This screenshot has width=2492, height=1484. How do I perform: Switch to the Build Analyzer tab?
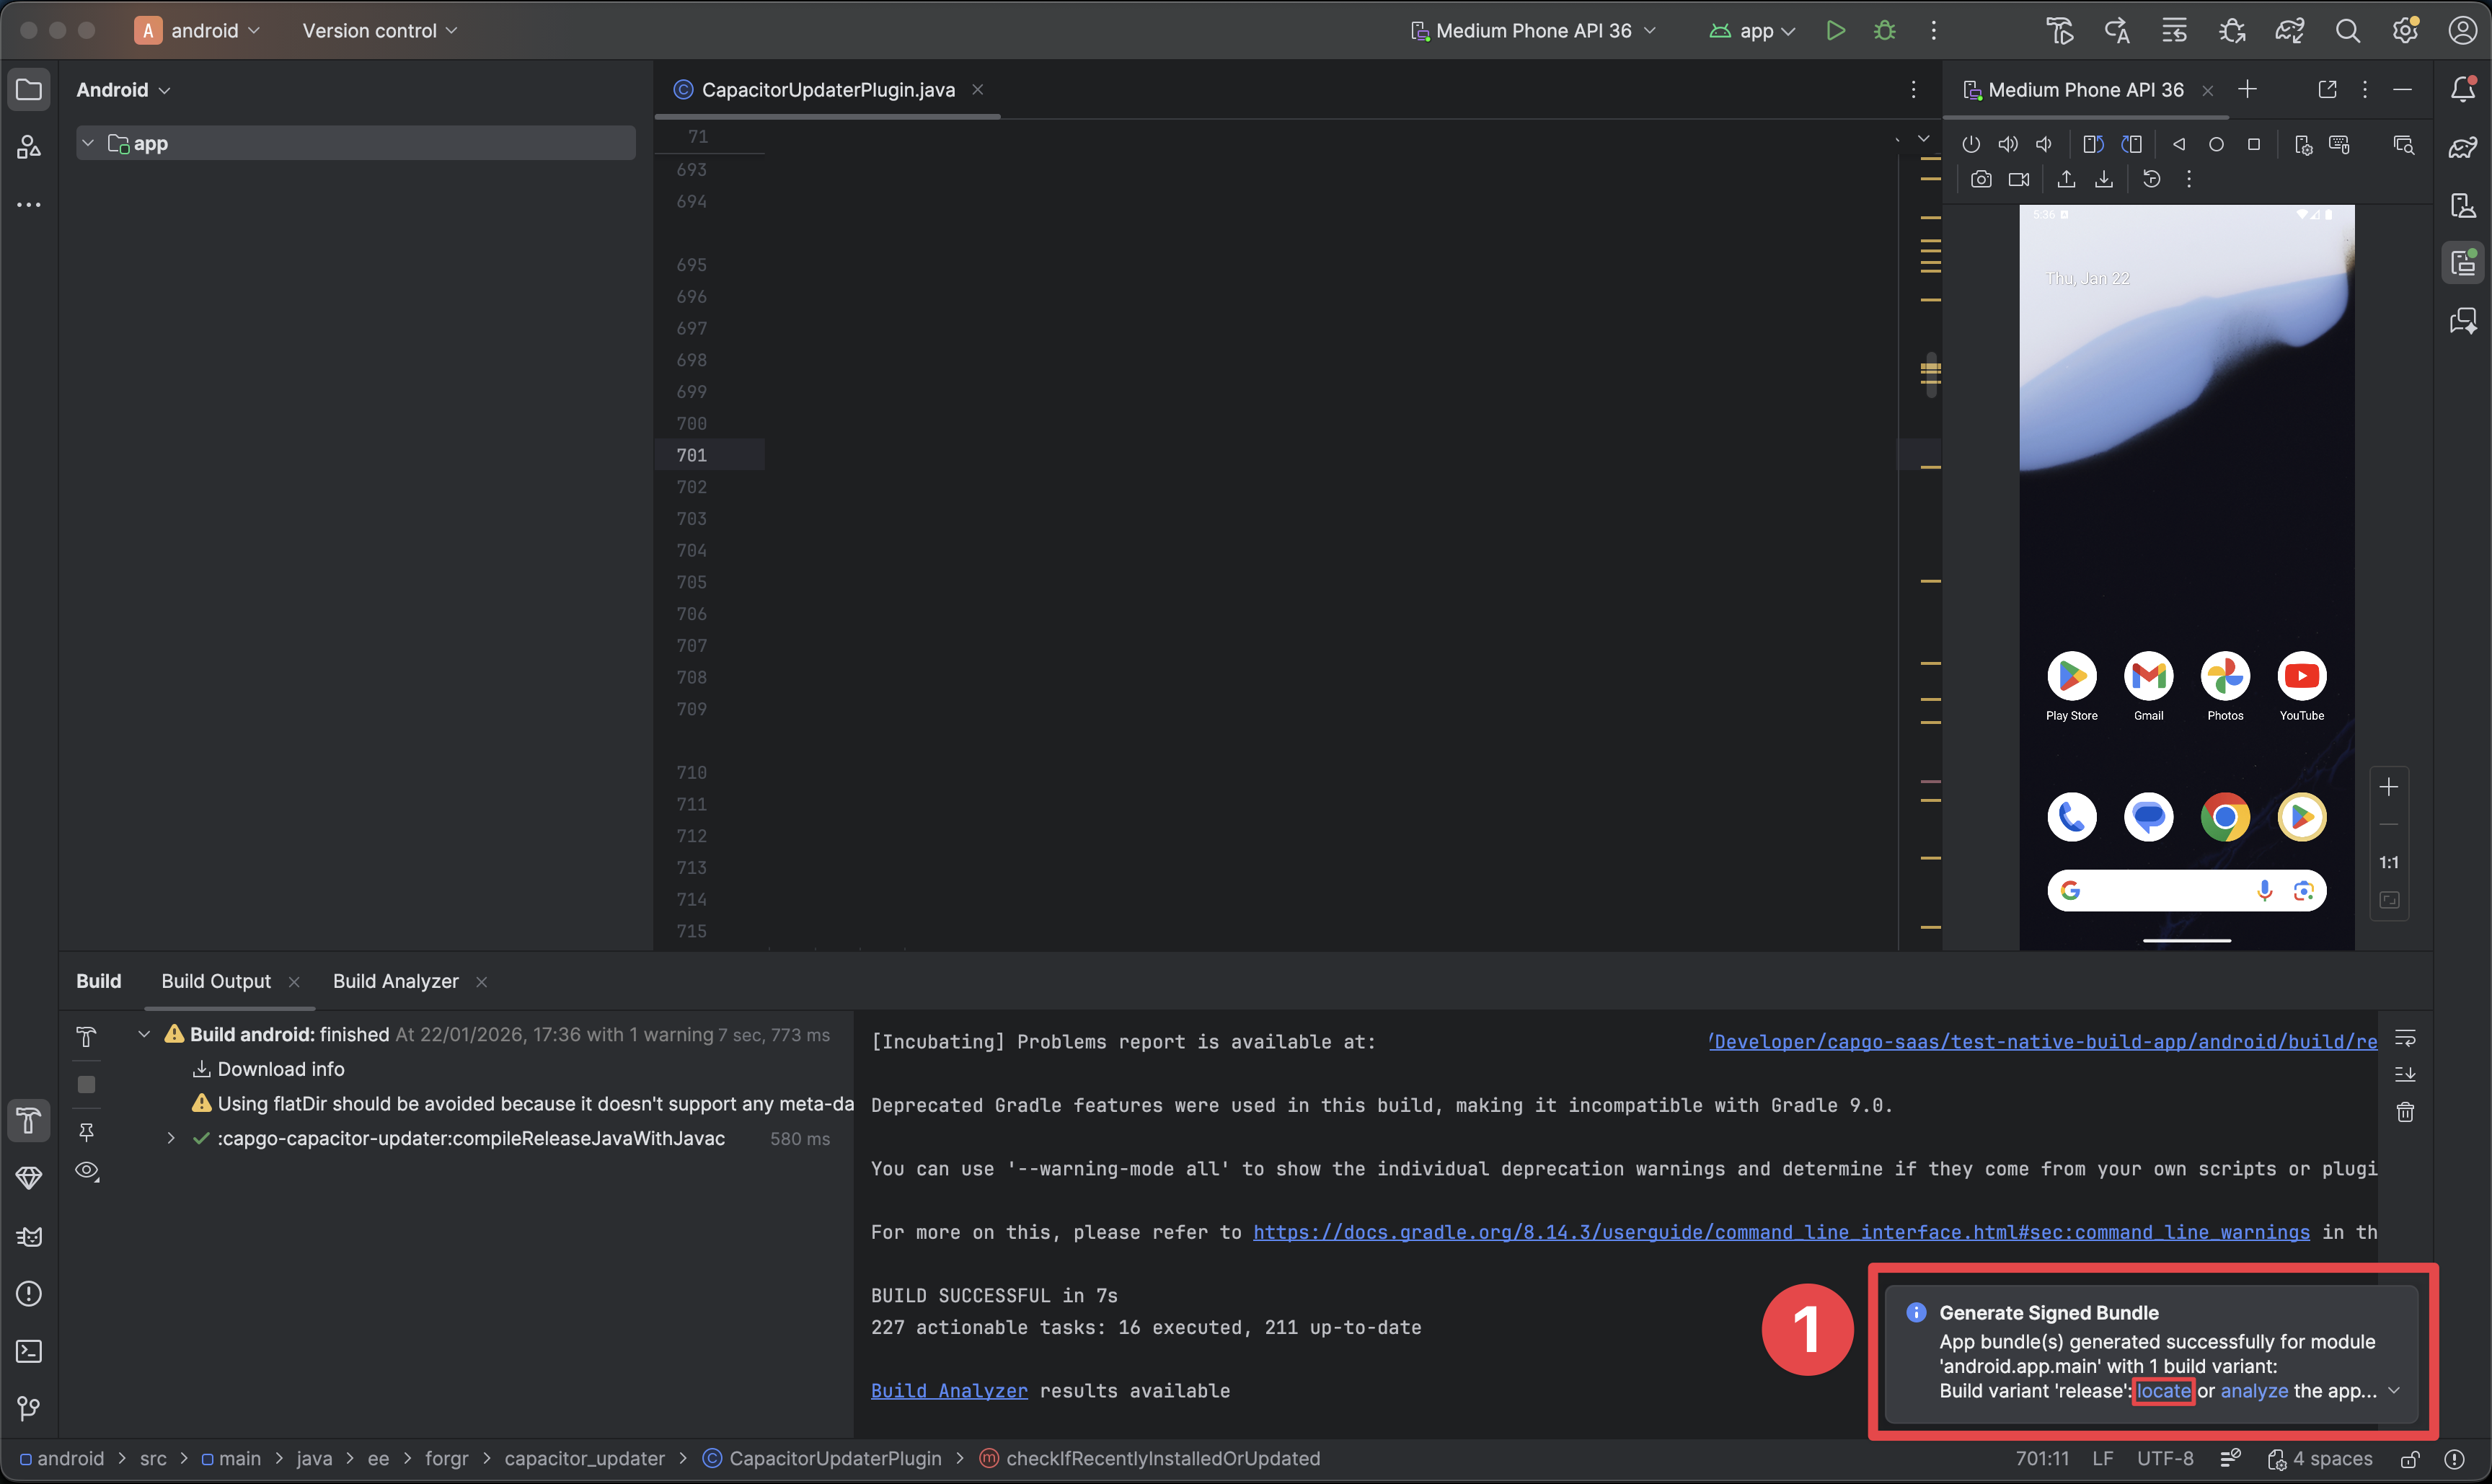pyautogui.click(x=396, y=981)
